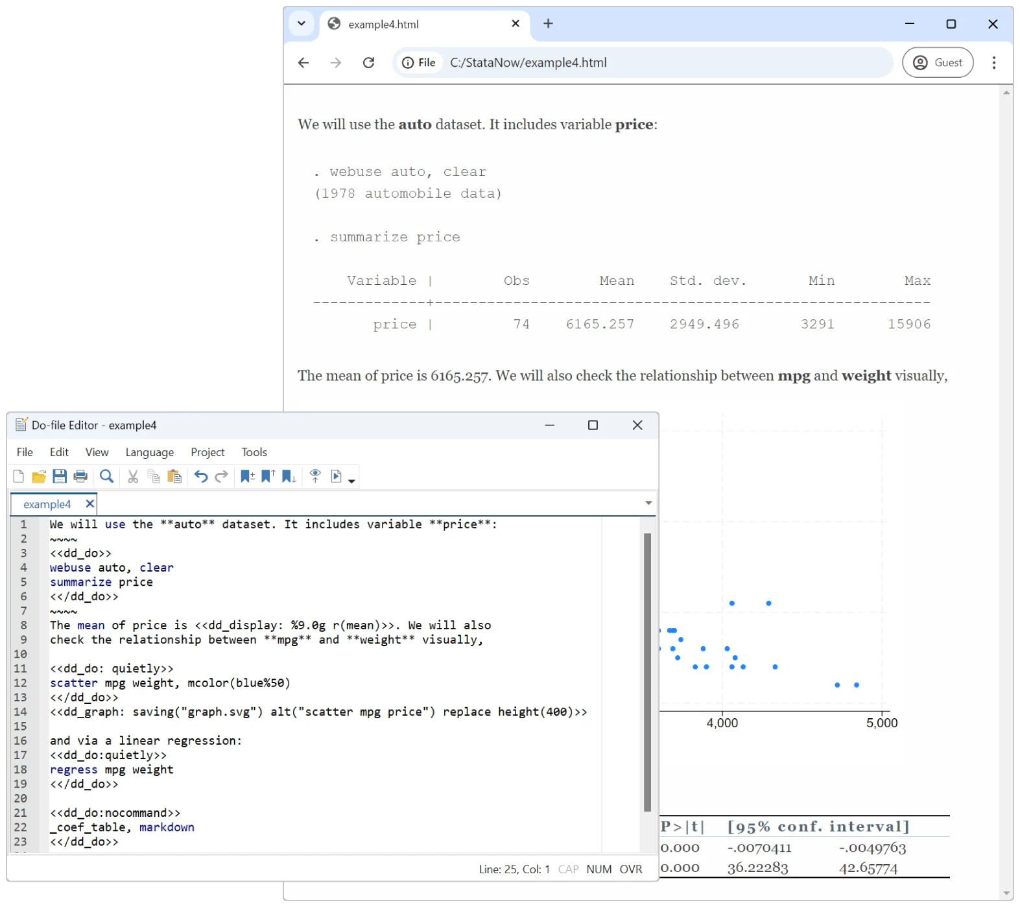Save the do-file with the floppy disk icon
Image resolution: width=1020 pixels, height=907 pixels.
coord(60,477)
